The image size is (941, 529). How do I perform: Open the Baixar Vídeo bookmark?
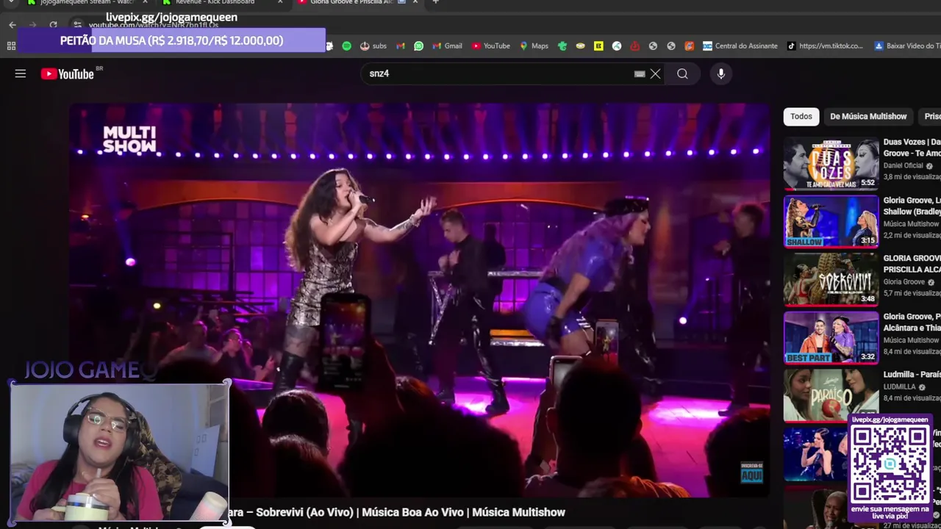906,46
